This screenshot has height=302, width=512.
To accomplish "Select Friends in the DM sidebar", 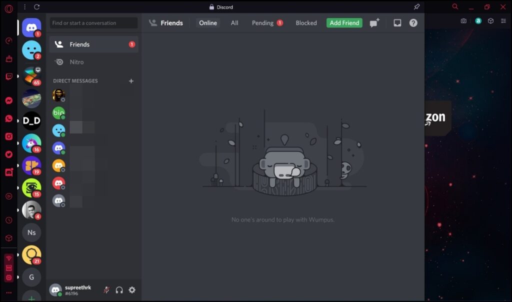I will tap(93, 44).
